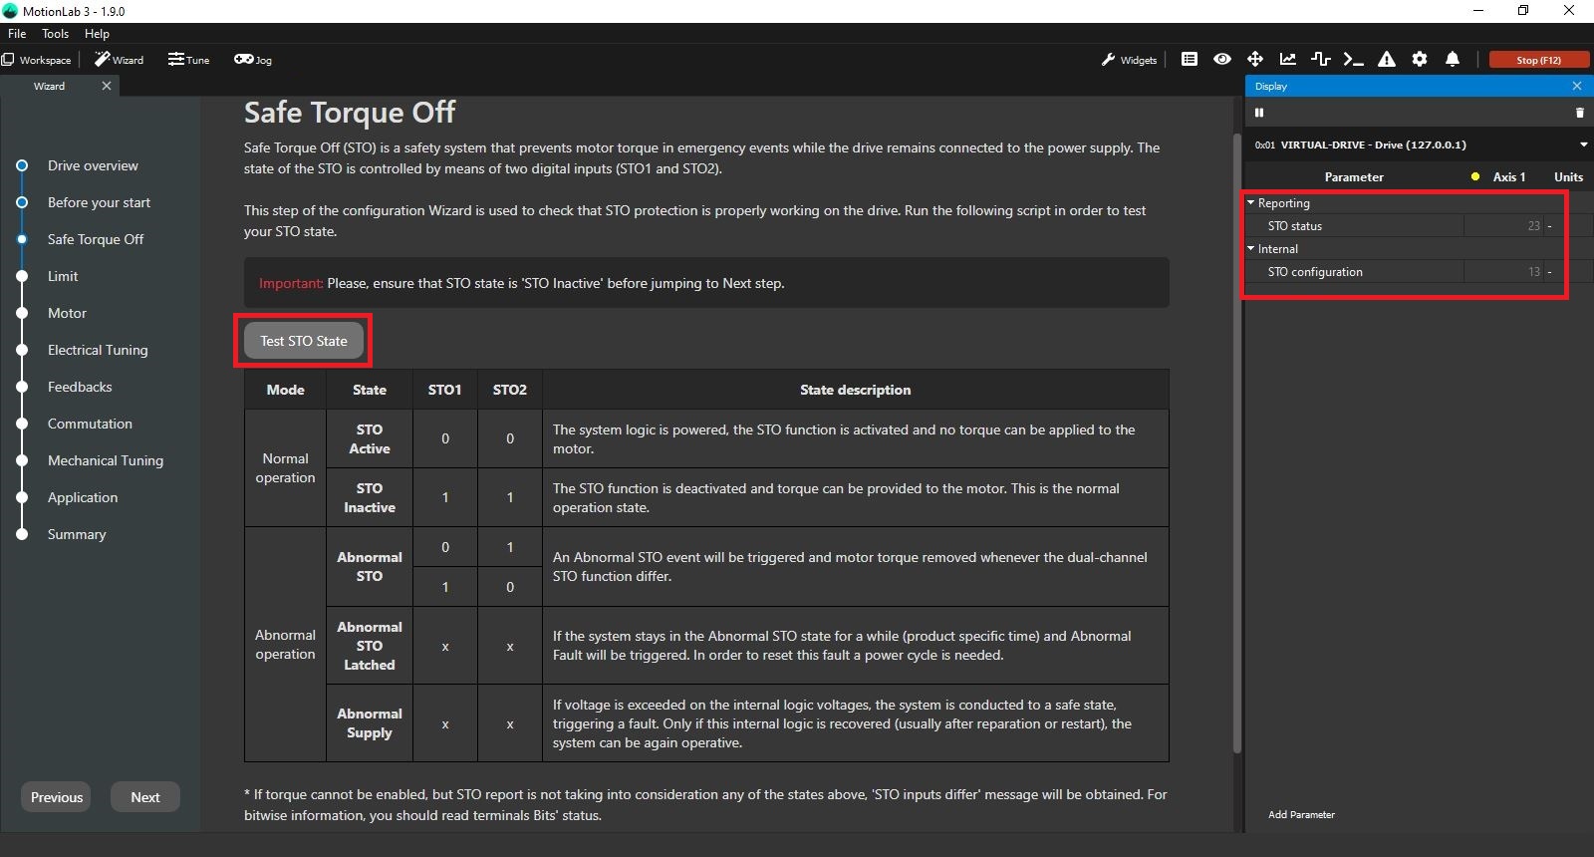Screen dimensions: 1594x857
Task: Click the Next wizard button
Action: (145, 797)
